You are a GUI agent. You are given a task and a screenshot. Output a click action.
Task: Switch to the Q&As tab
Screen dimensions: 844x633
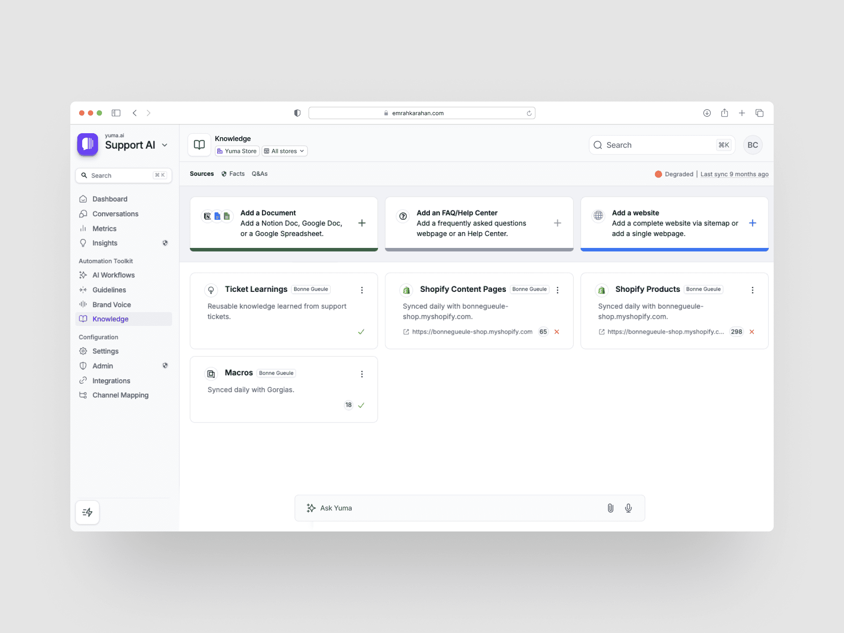point(259,174)
